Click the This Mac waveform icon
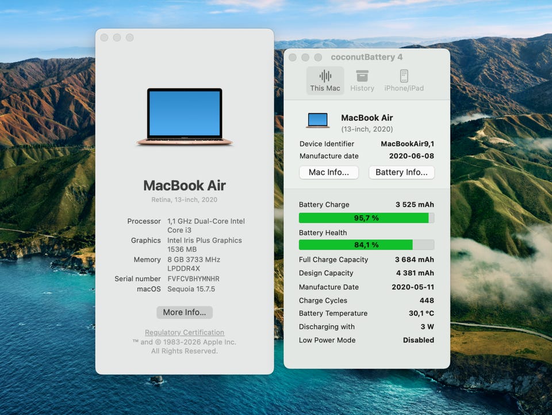Screen dimensions: 552x415 [325, 76]
